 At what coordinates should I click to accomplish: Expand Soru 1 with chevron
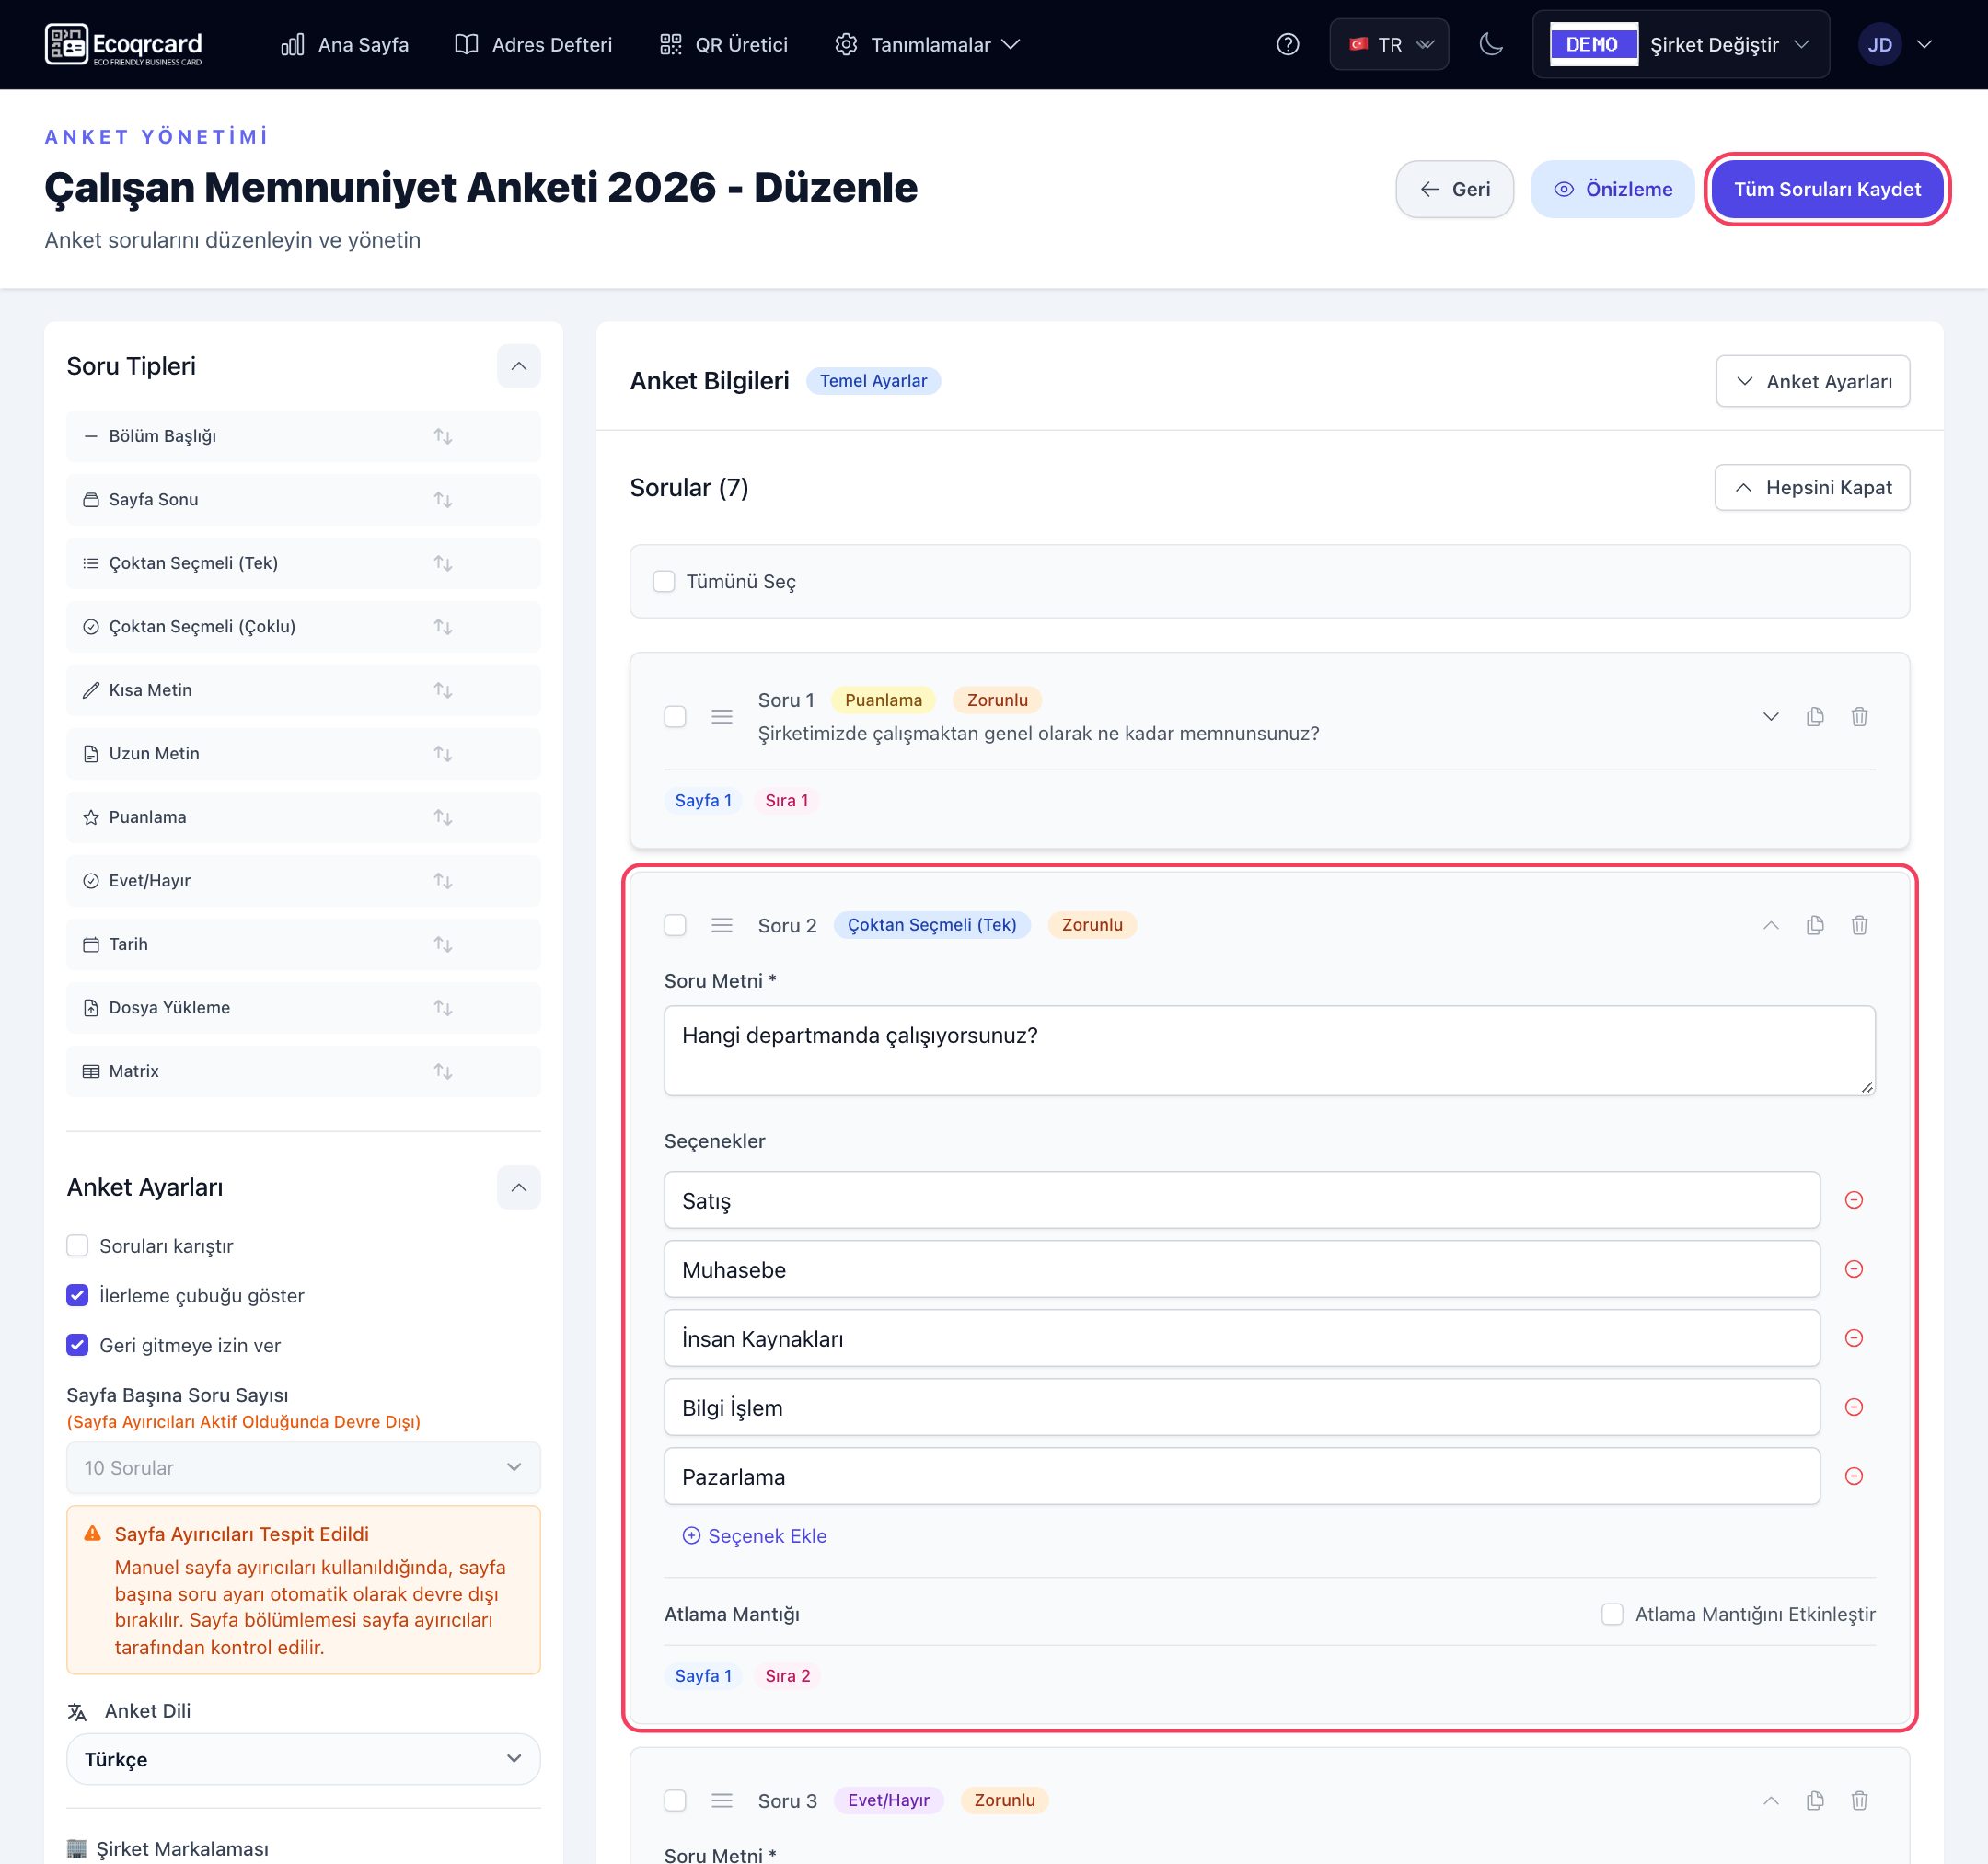pyautogui.click(x=1771, y=716)
